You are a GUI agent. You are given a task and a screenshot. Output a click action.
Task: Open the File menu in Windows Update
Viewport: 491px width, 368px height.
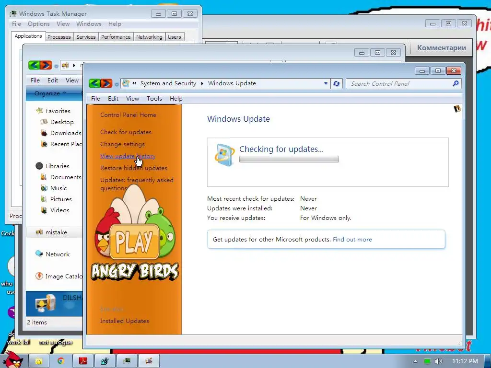[95, 99]
